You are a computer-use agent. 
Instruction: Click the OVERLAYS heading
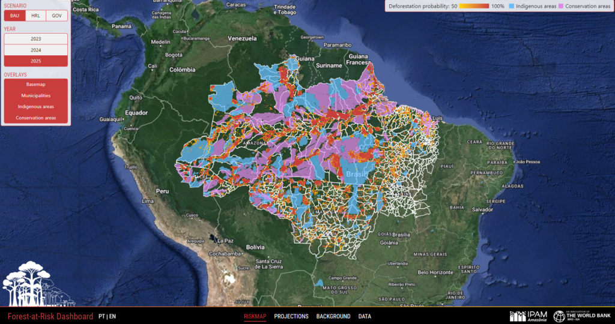pos(15,74)
